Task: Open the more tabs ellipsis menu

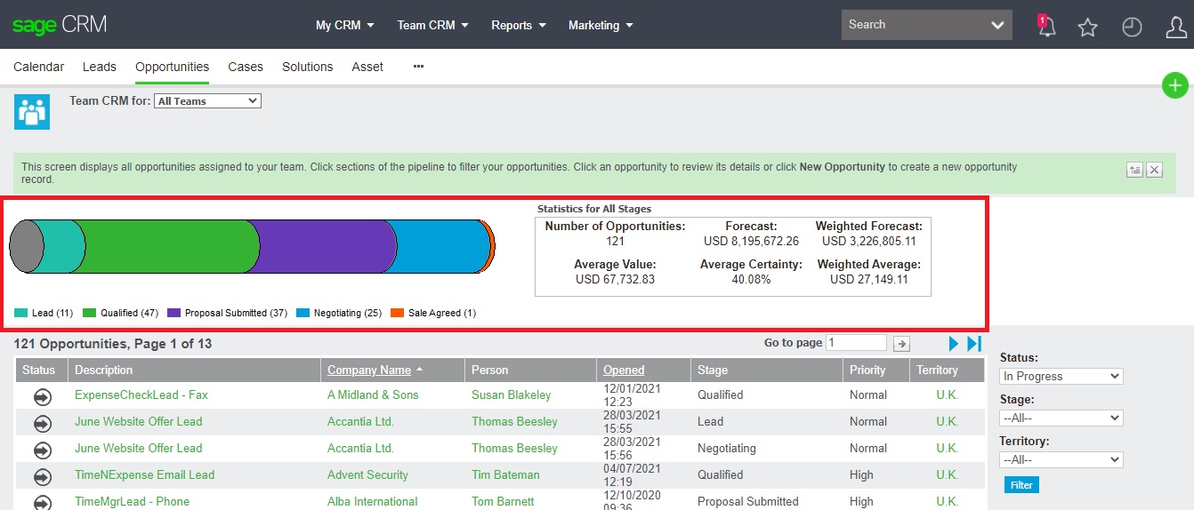Action: 418,67
